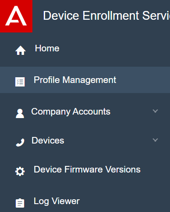Click the Devices phone handset icon
The height and width of the screenshot is (212, 170).
point(20,142)
